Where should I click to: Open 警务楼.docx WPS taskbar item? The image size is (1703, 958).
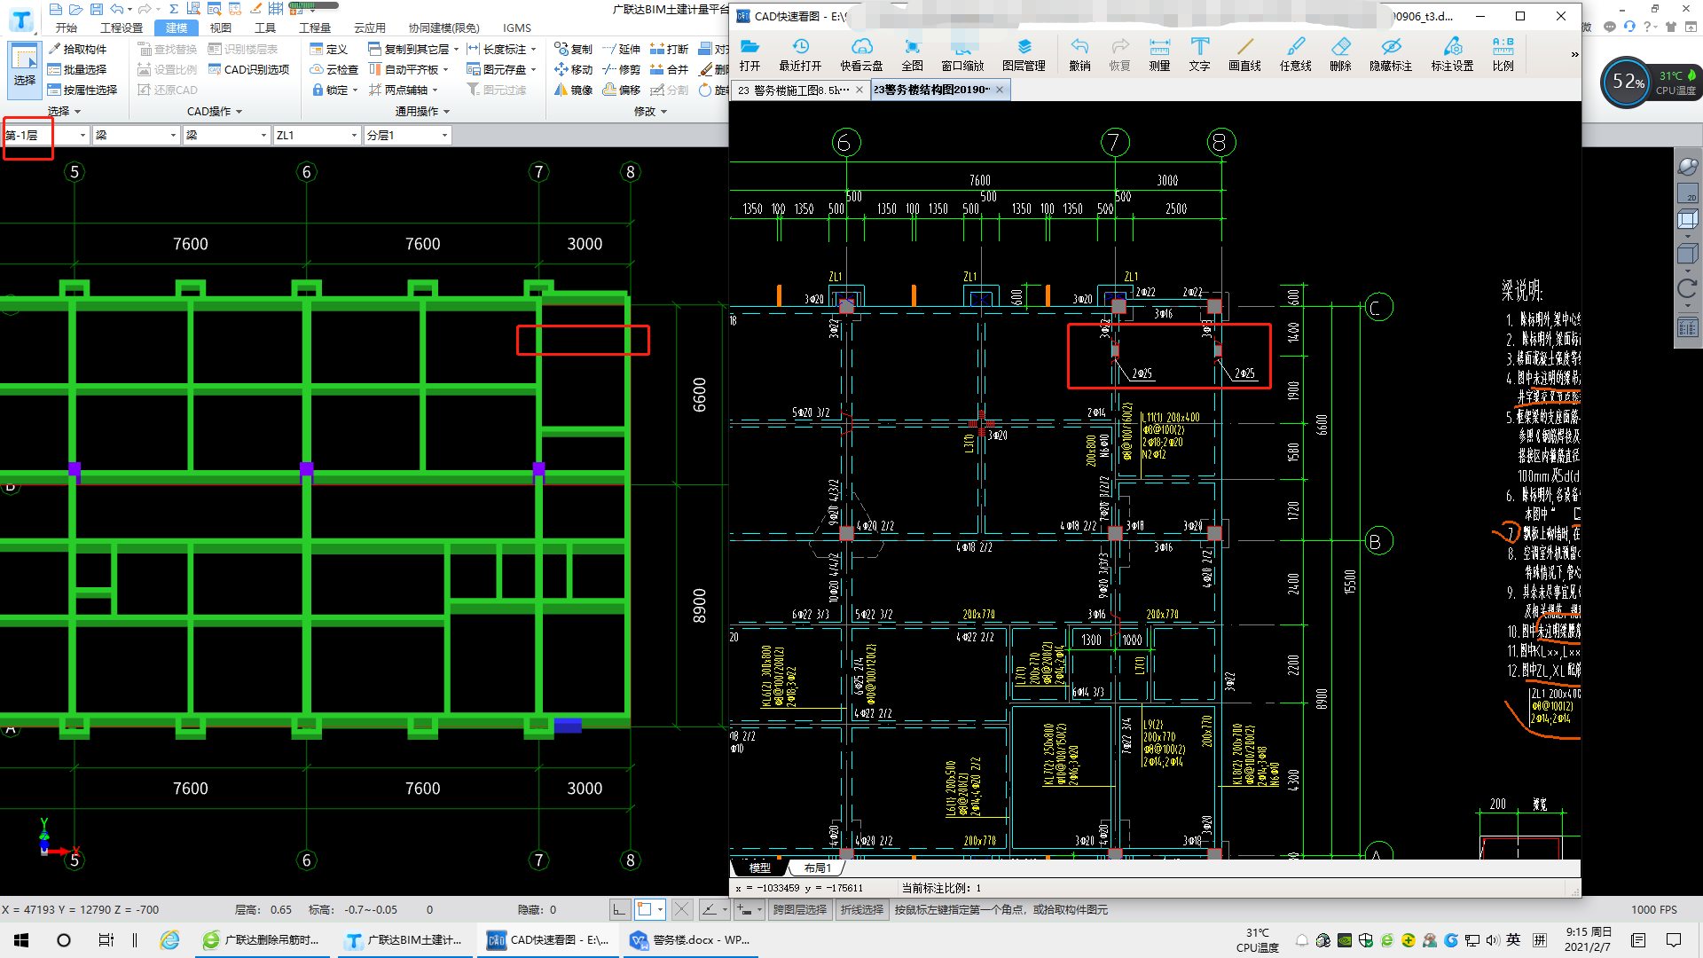point(690,939)
